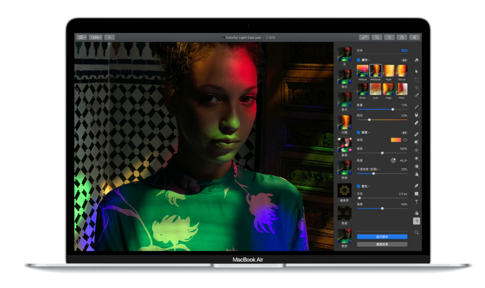Screen dimensions: 485x288
Task: Select the Zoom magnifier tool
Action: (416, 233)
